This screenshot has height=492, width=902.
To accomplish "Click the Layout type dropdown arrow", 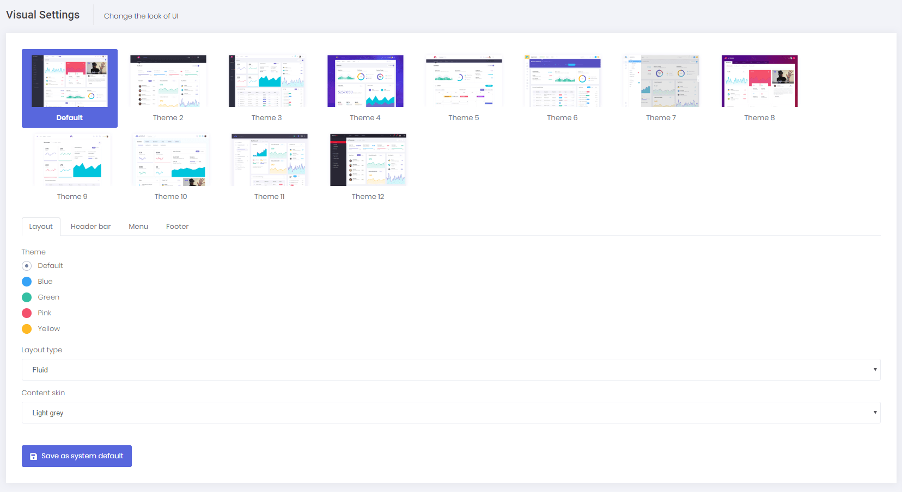I will pyautogui.click(x=875, y=370).
